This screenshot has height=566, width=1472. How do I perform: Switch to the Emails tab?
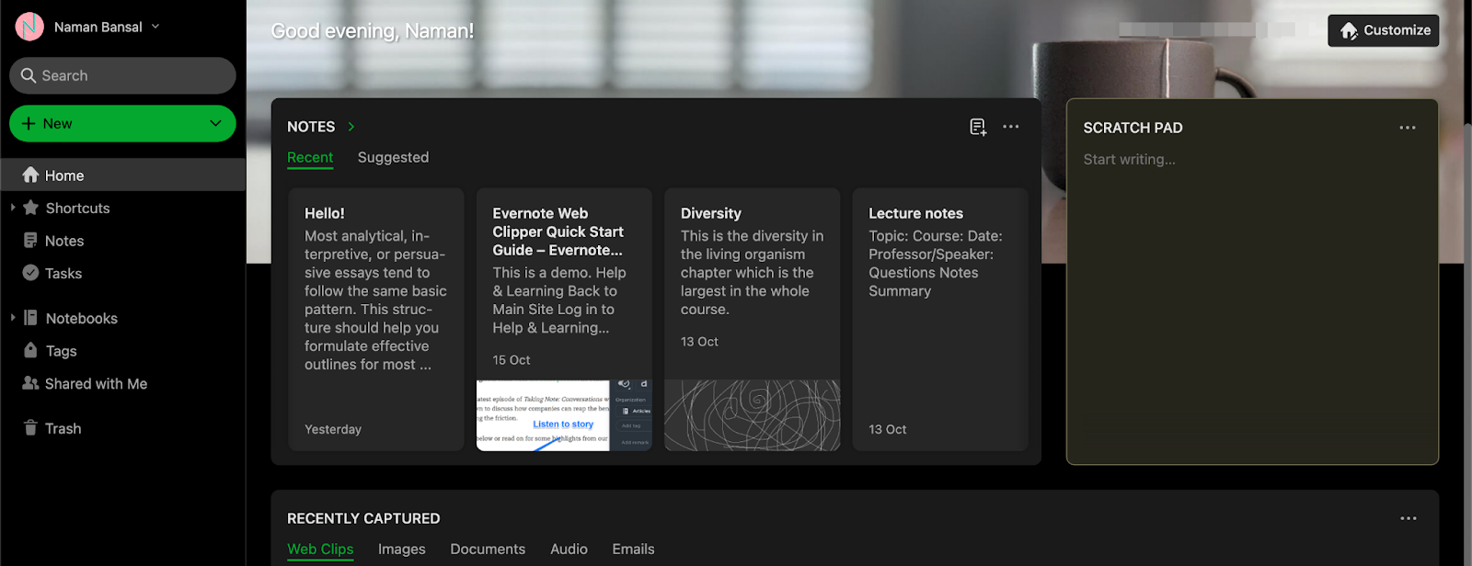pos(634,549)
